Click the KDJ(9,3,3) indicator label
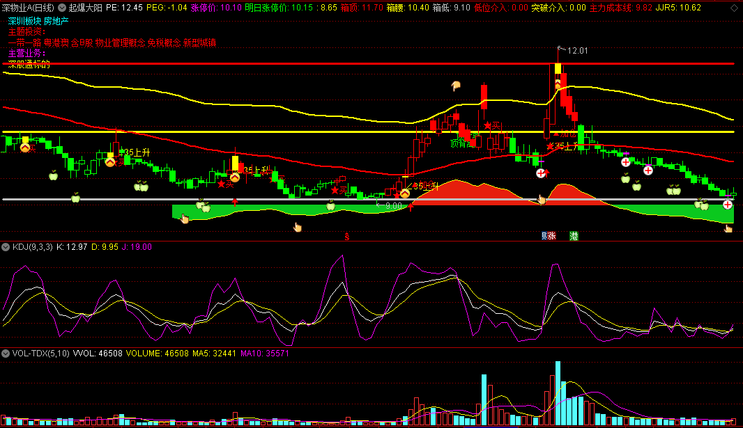This screenshot has height=428, width=743. (x=33, y=247)
